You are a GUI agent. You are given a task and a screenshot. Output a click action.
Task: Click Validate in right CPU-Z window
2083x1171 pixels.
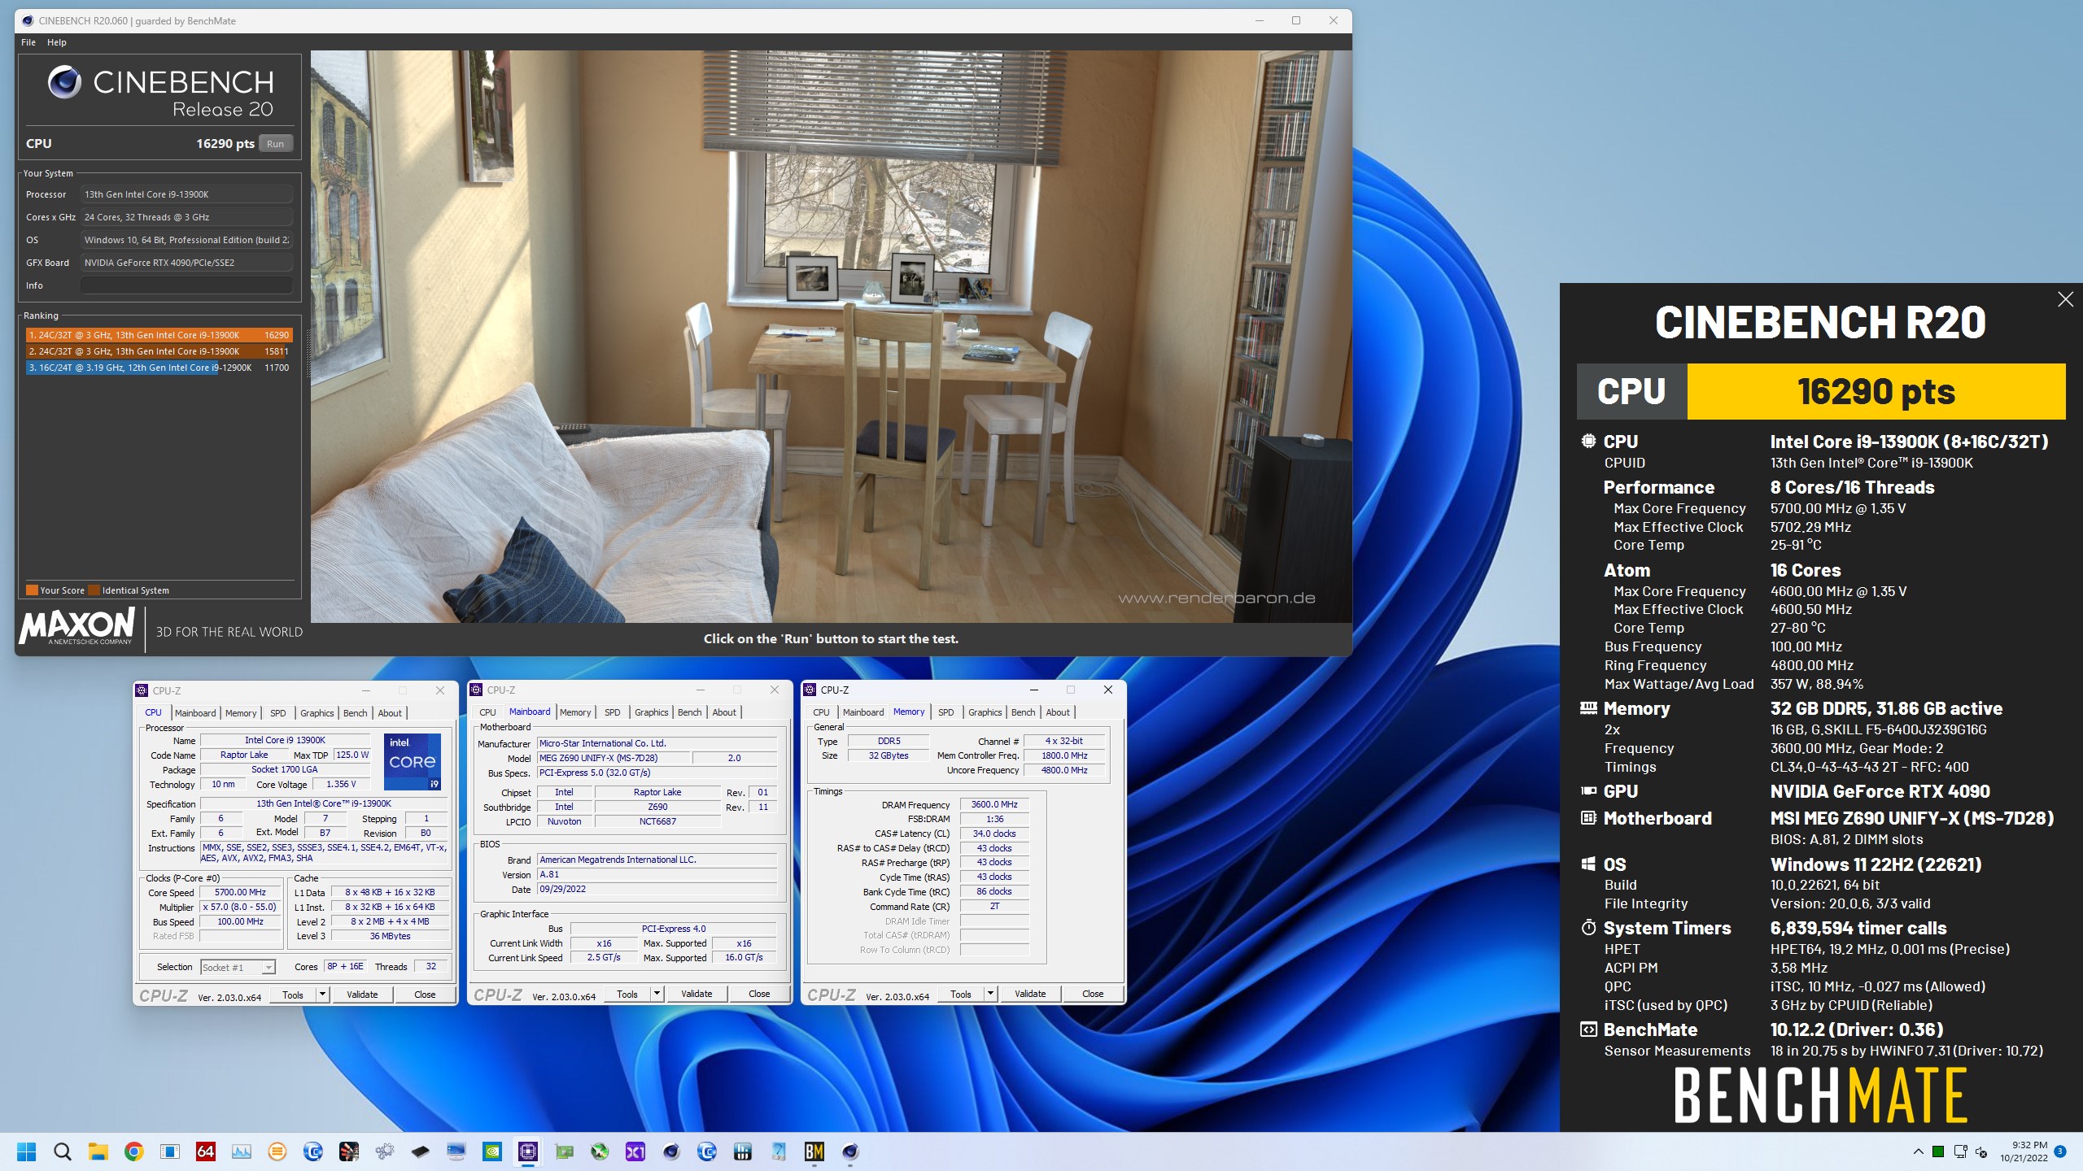click(x=1030, y=994)
